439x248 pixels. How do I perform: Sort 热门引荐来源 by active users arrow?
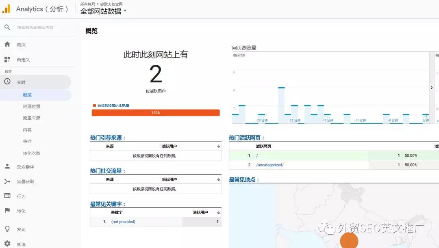tap(219, 146)
